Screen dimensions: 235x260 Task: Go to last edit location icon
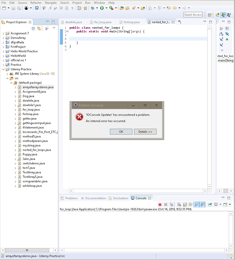[169, 8]
